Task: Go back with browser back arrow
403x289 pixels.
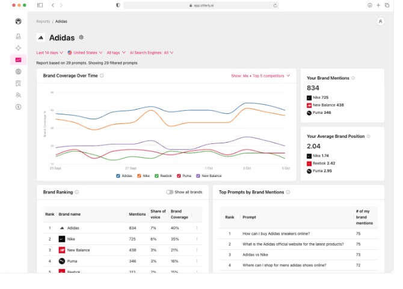Action: tap(53, 5)
